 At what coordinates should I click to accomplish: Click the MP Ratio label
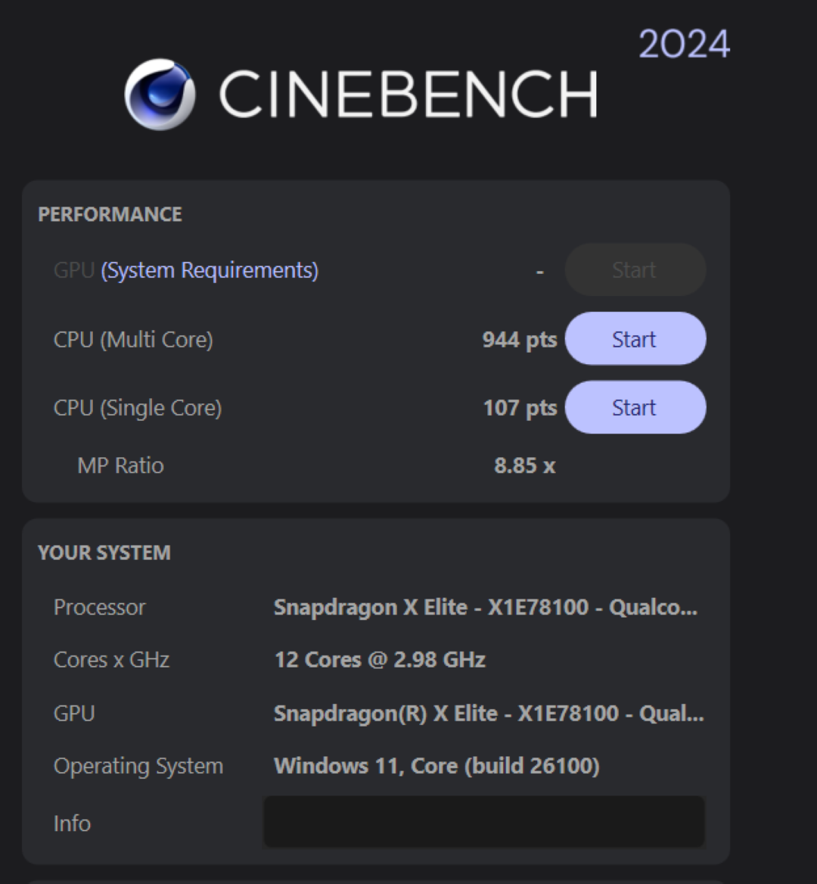click(120, 465)
